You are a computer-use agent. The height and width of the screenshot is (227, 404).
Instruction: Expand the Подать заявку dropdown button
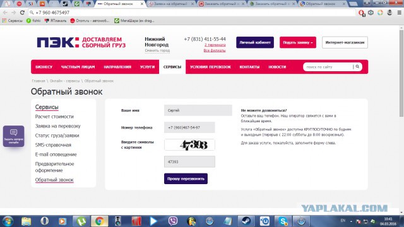point(298,42)
